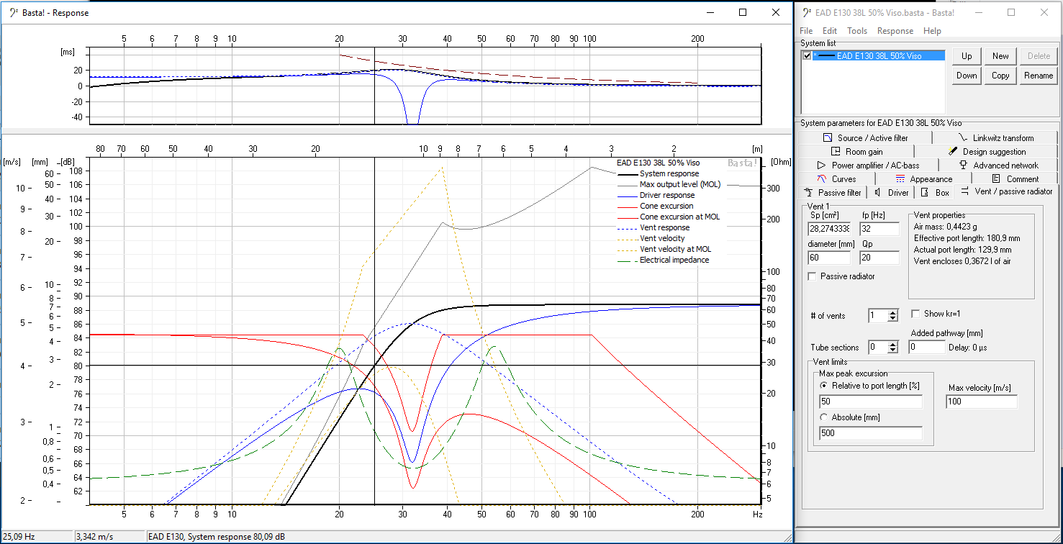This screenshot has width=1063, height=544.
Task: Increase the number of vents stepper
Action: click(x=893, y=312)
